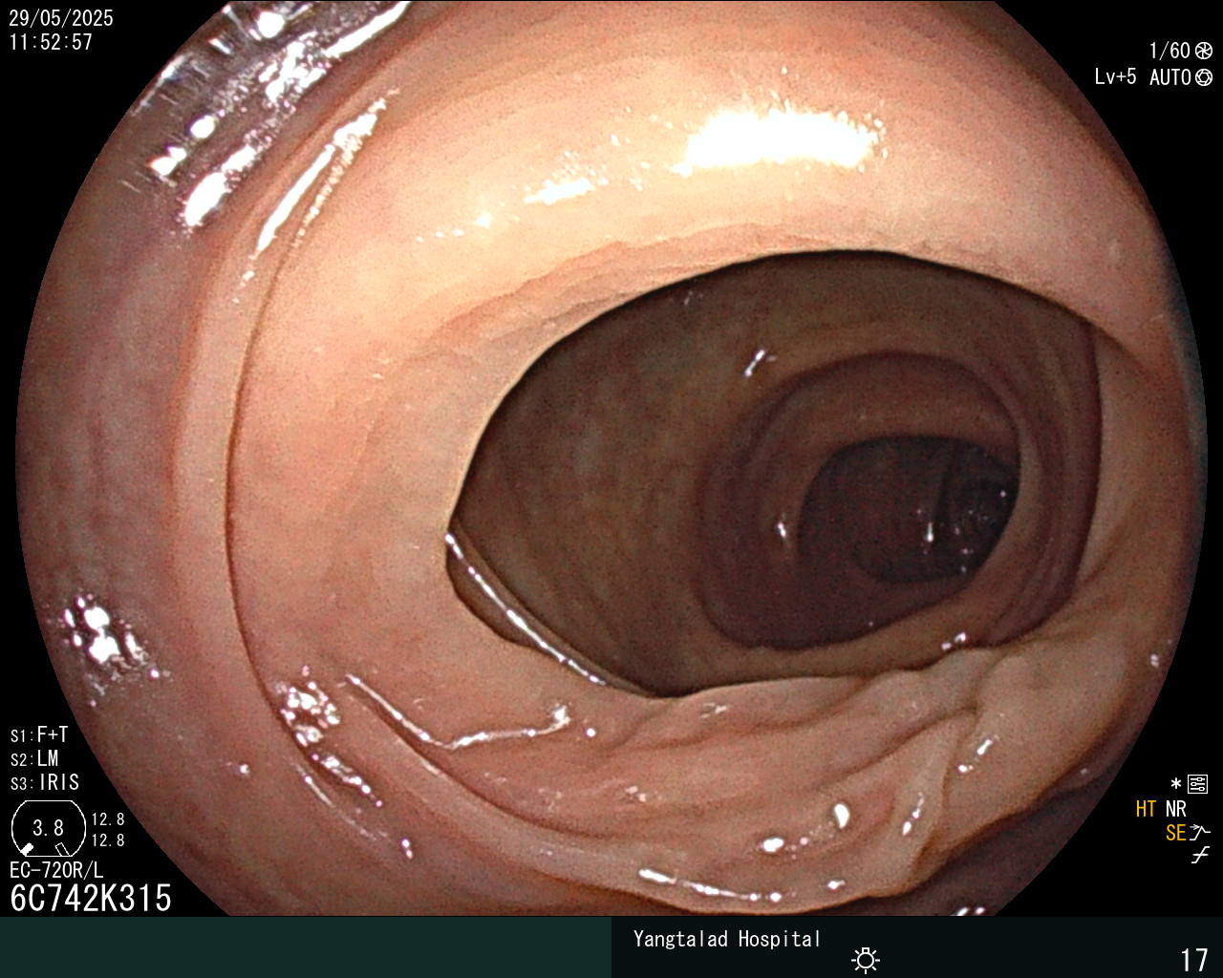The image size is (1223, 978).
Task: Click the sun brightness icon in bottom bar
Action: (x=866, y=959)
